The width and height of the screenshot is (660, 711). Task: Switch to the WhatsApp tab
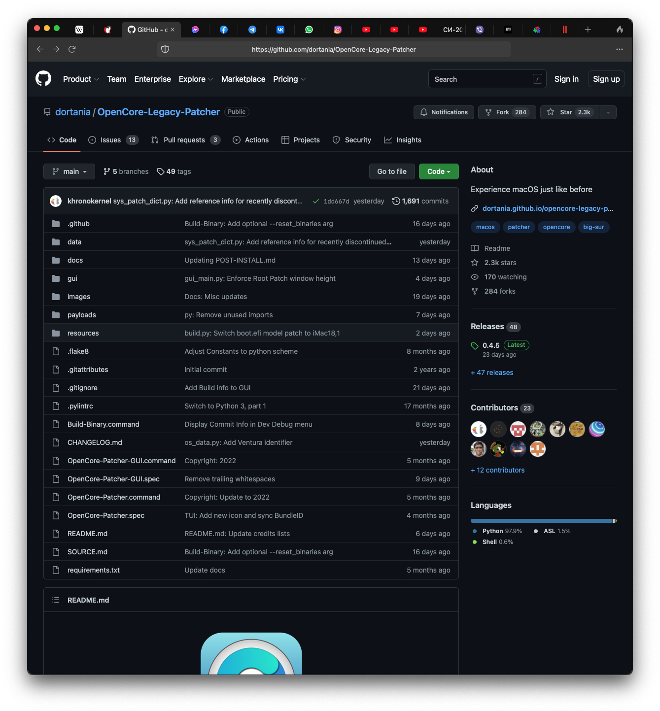coord(309,30)
